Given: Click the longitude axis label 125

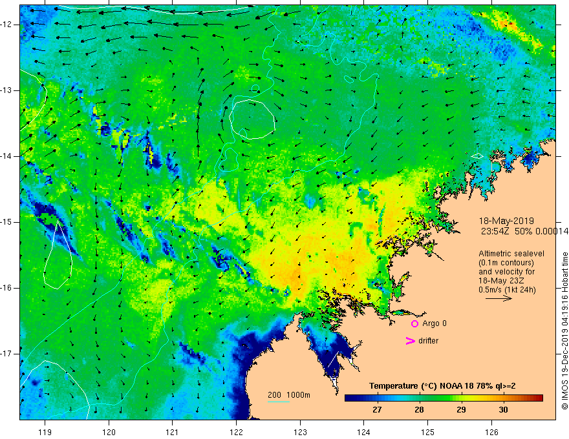Looking at the screenshot, I should pos(428,432).
